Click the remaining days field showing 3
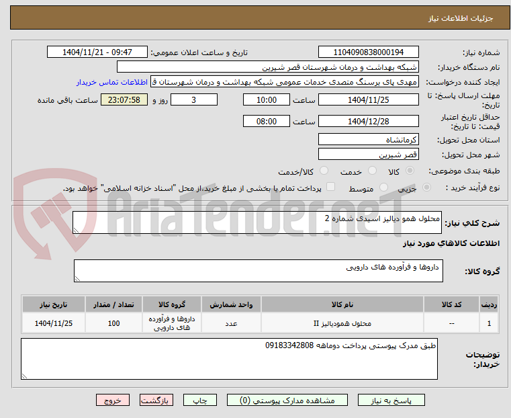 (x=194, y=99)
